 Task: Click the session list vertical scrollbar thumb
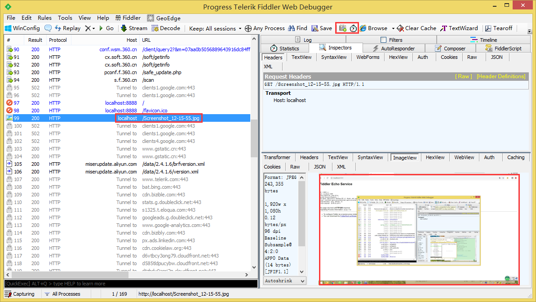coord(254,138)
